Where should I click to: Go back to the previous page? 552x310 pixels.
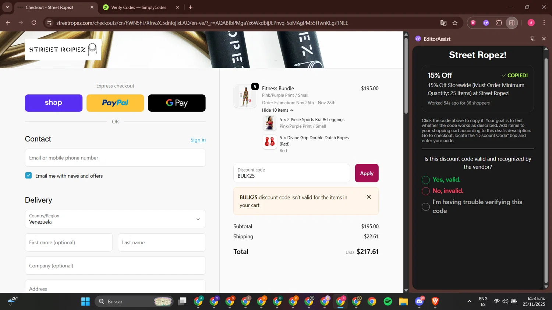coord(8,23)
